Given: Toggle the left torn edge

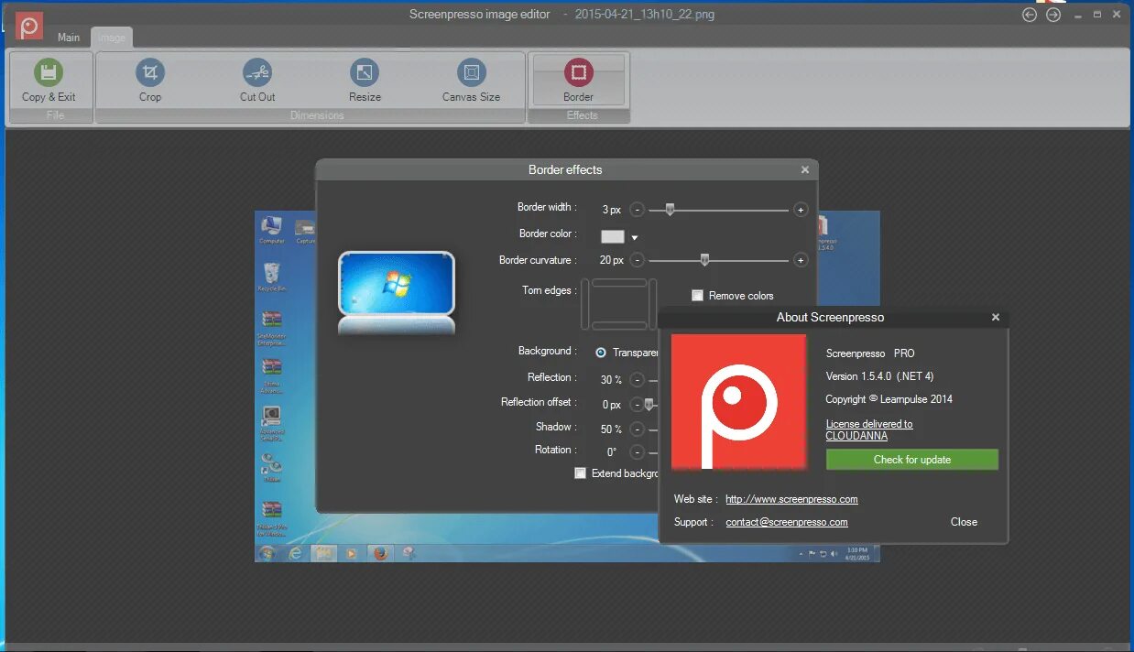Looking at the screenshot, I should [x=585, y=304].
